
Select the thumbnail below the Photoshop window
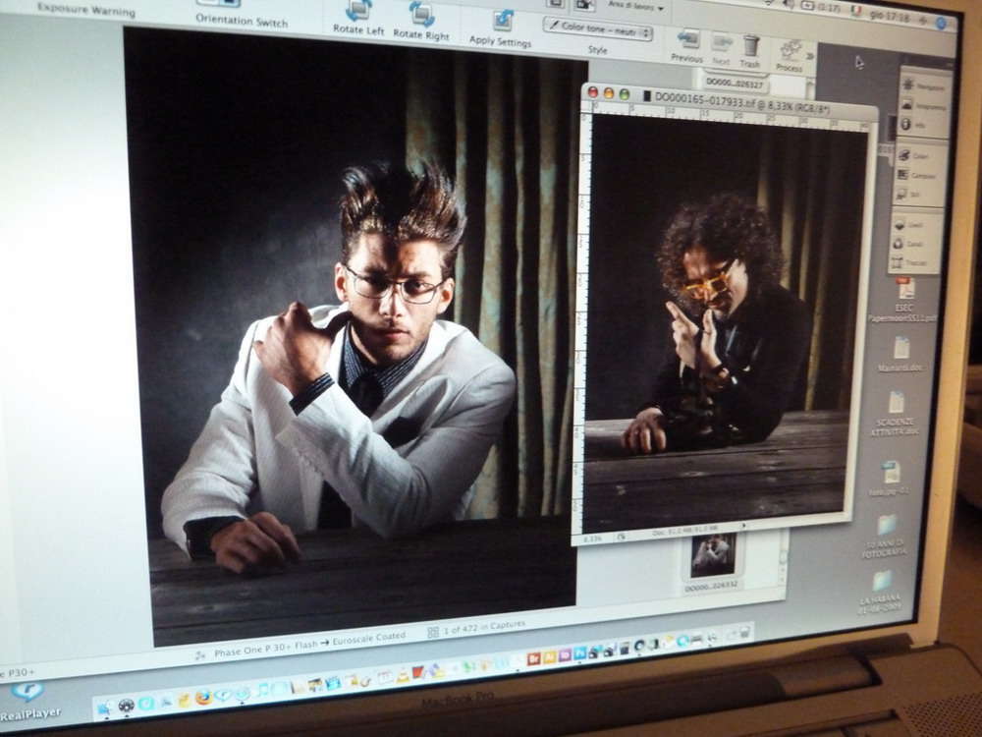[712, 556]
